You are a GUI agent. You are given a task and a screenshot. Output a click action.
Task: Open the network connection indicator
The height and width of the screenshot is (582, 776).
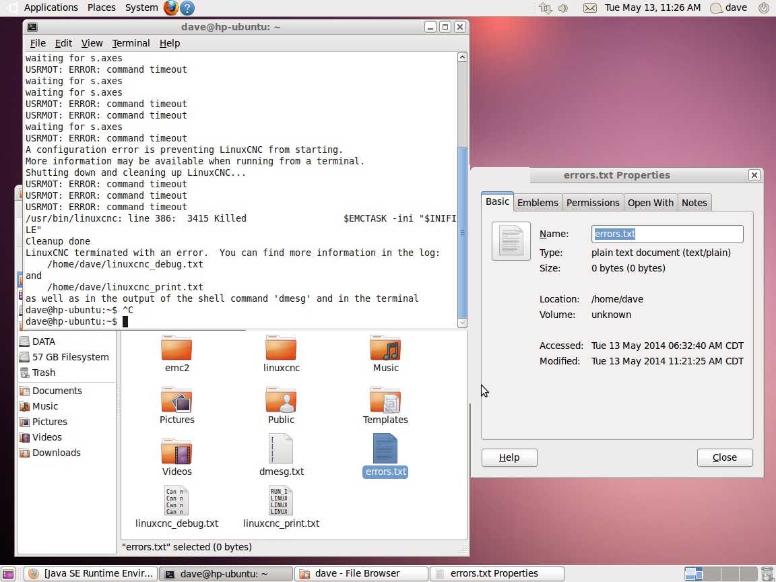[546, 8]
